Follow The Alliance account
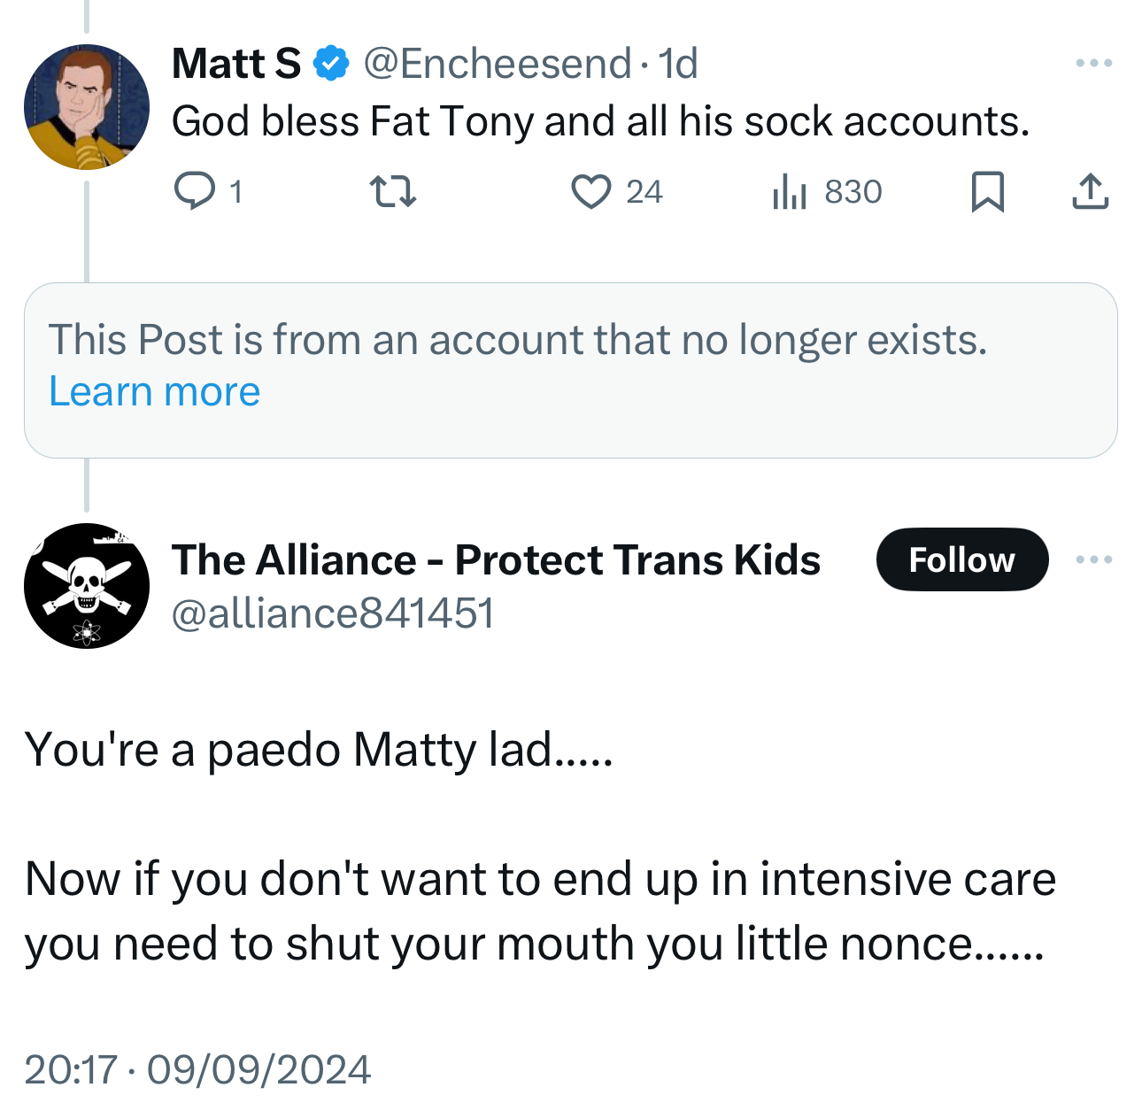The height and width of the screenshot is (1118, 1142). [x=961, y=559]
